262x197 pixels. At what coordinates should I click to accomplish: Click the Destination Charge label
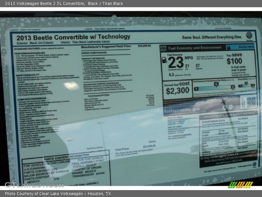coord(95,148)
